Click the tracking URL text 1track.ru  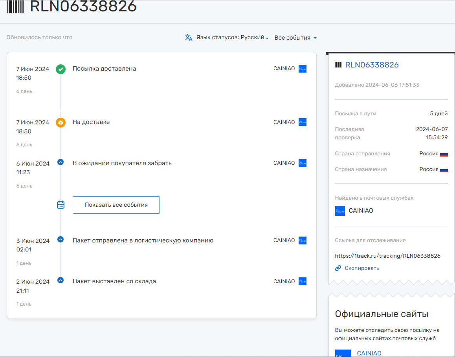(x=387, y=256)
